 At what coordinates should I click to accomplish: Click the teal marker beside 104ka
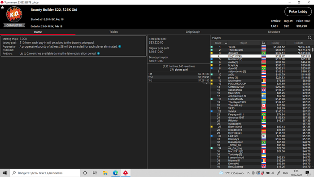click(x=211, y=47)
